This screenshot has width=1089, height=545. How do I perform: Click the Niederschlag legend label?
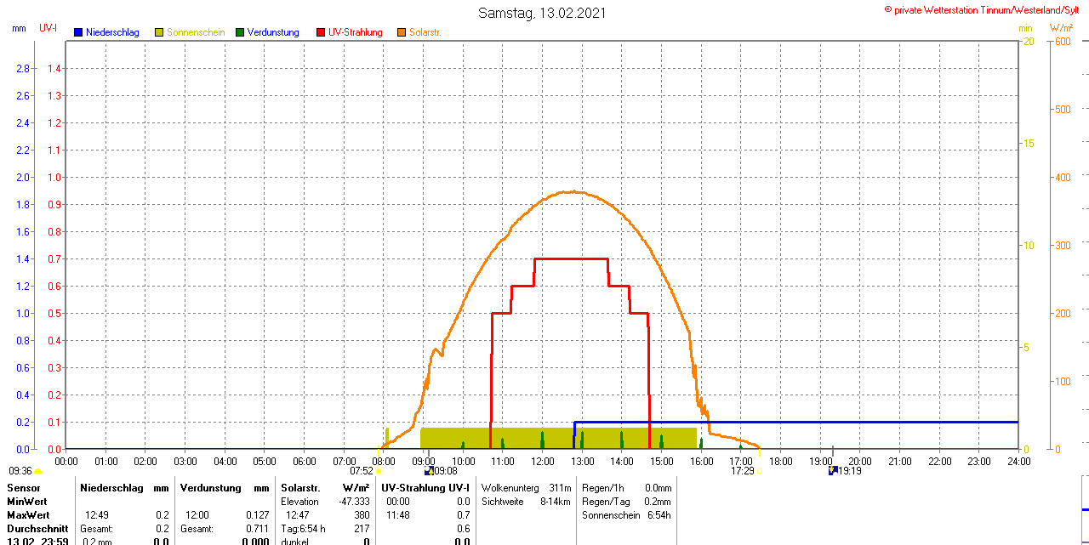coord(112,32)
